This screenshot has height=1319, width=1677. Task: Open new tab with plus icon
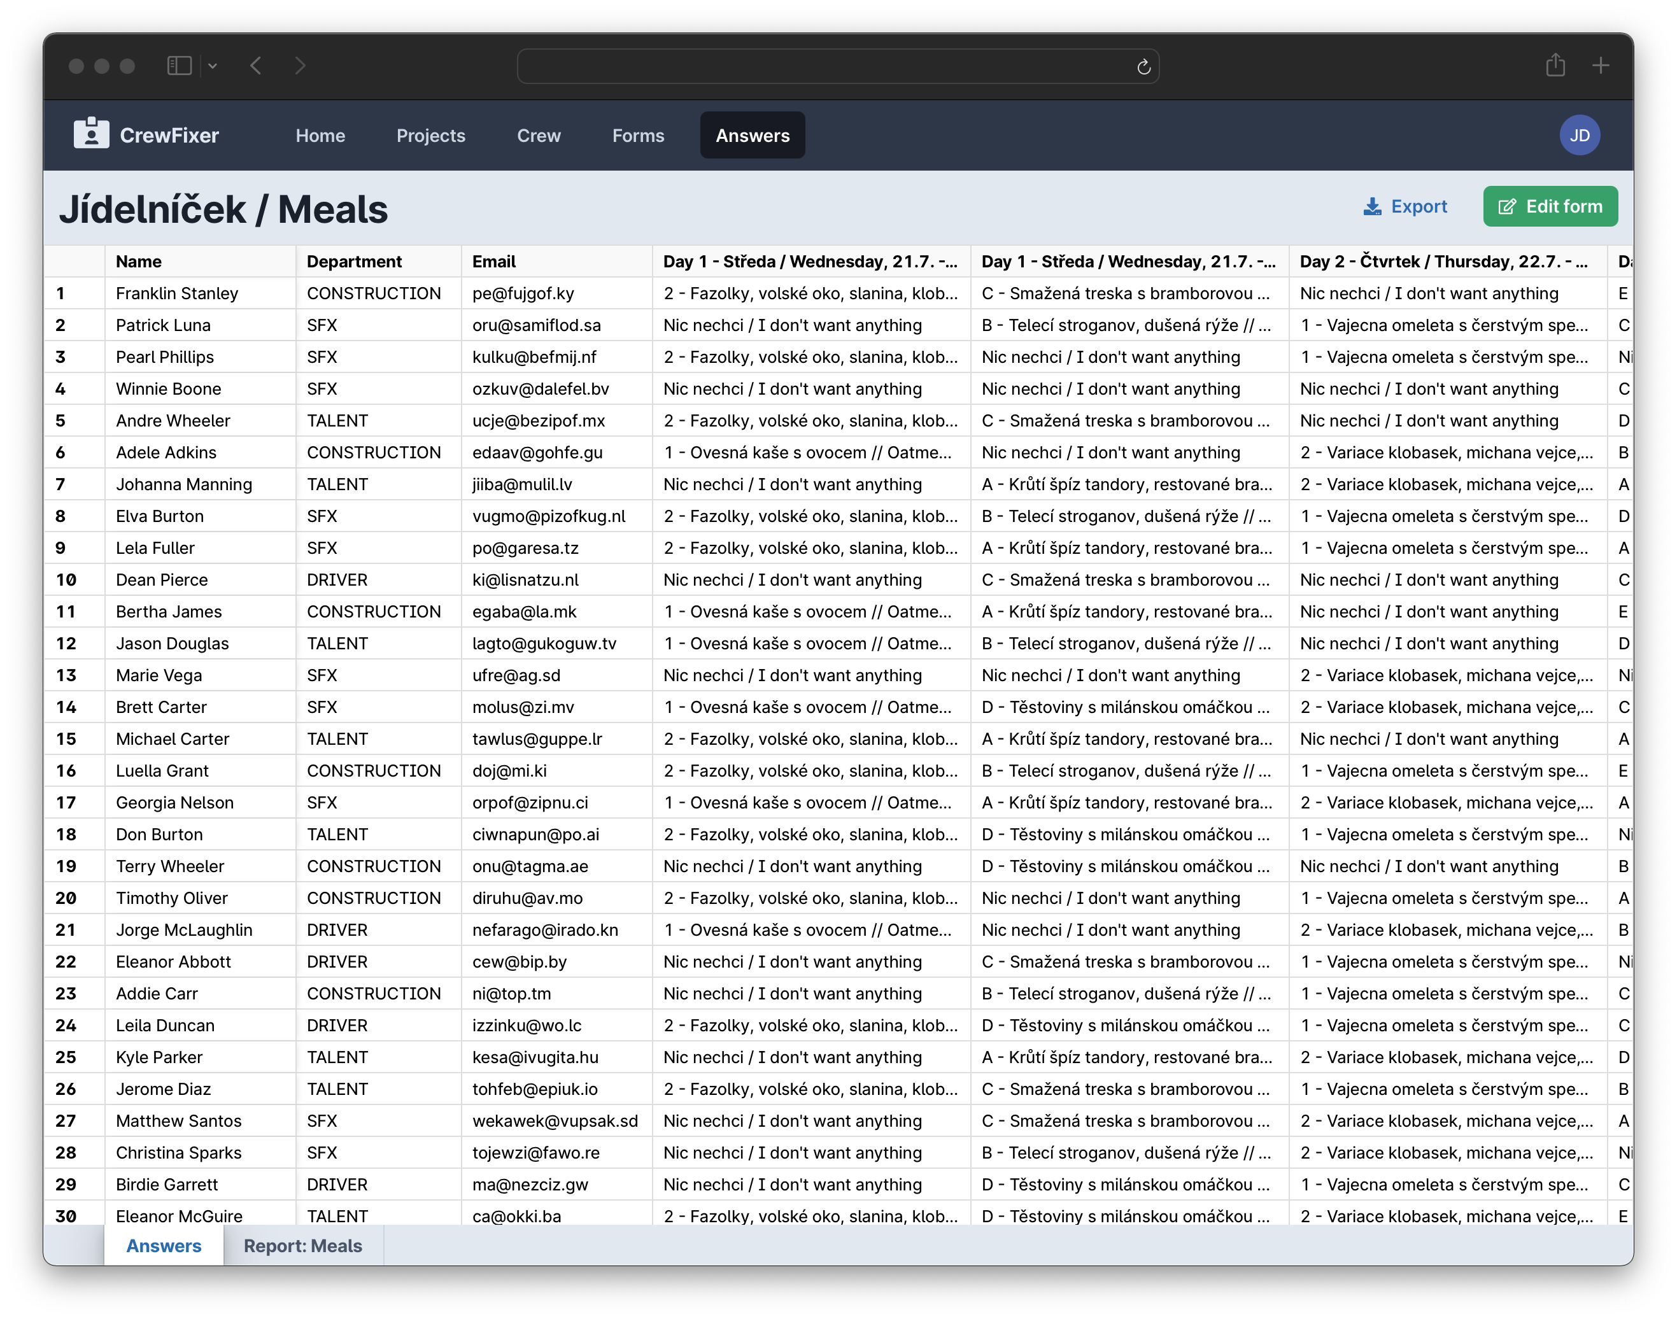[1601, 66]
